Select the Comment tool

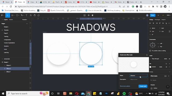pos(39,15)
